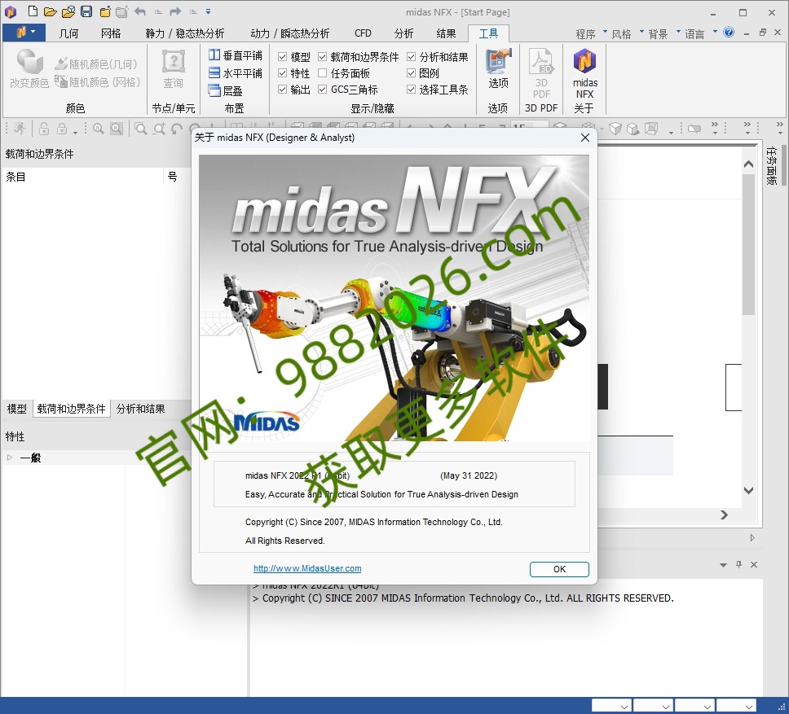
Task: Click the closed padlock toolbar icon
Action: pos(62,129)
